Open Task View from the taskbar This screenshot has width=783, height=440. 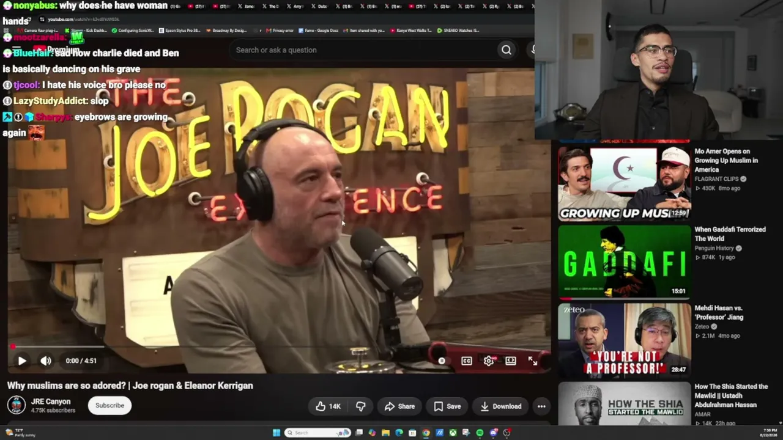359,433
